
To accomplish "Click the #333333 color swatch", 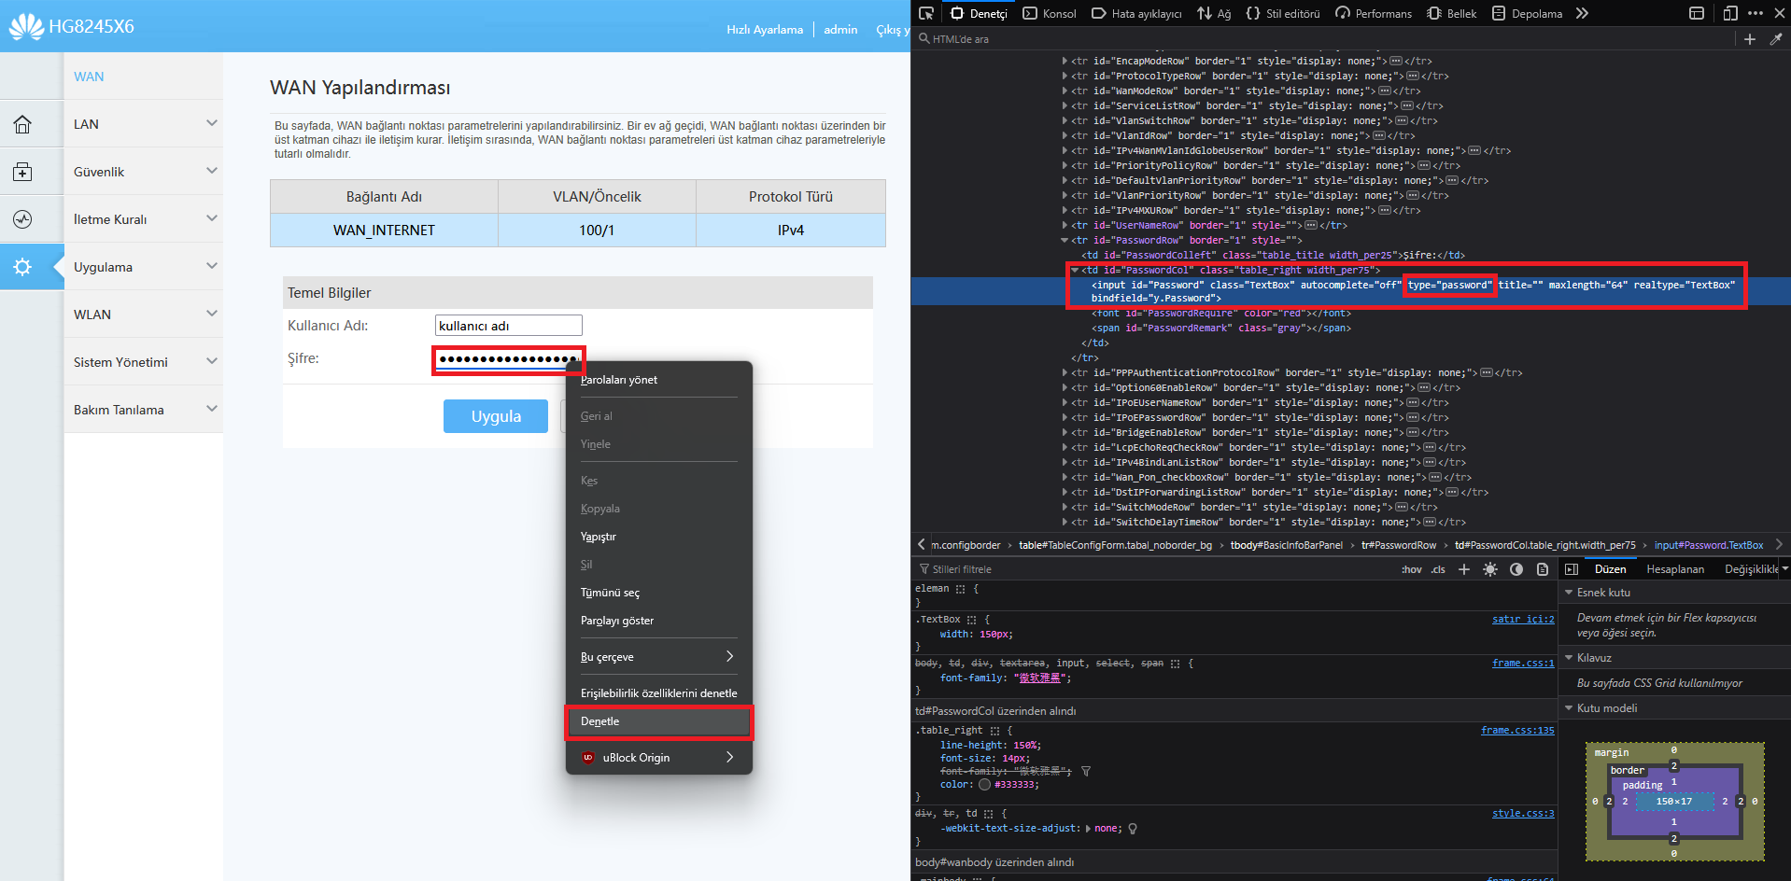I will point(984,785).
